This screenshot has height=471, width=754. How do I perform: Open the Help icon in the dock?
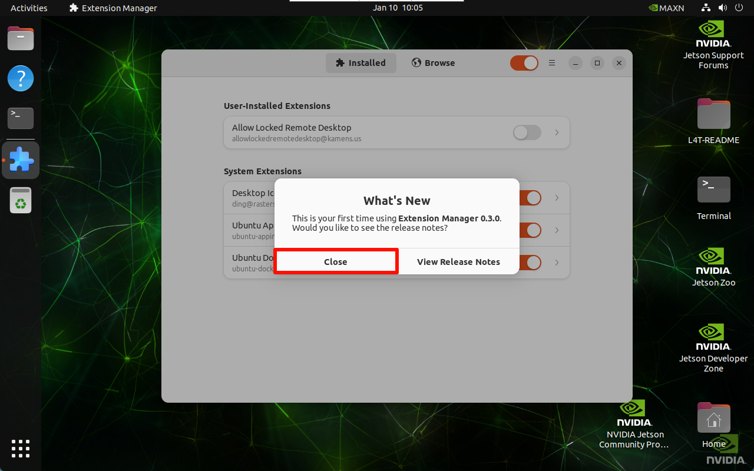pos(21,78)
